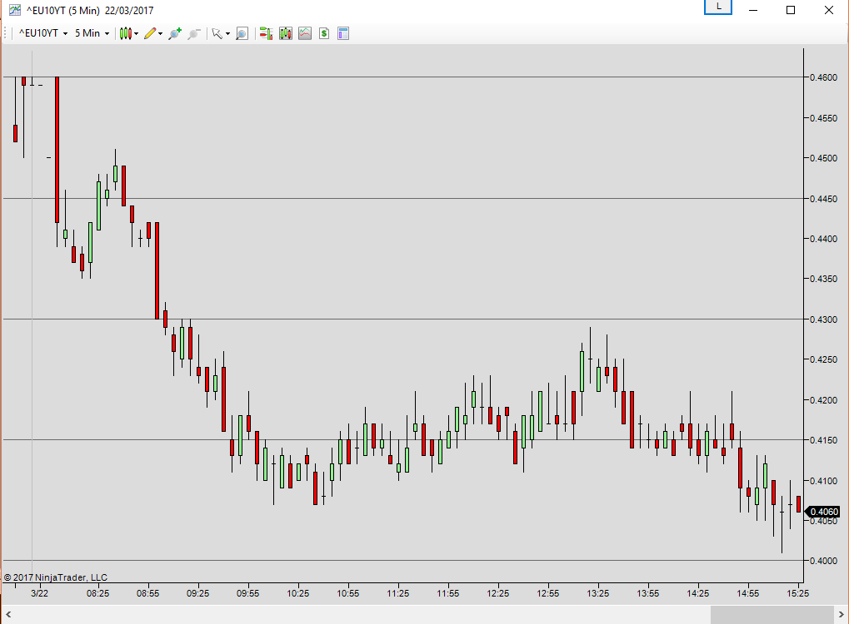The width and height of the screenshot is (849, 624).
Task: Click the horizontal scrollbar thumb
Action: point(772,614)
